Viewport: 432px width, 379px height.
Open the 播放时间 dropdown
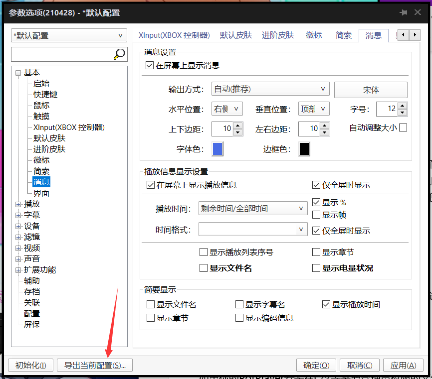[252, 209]
